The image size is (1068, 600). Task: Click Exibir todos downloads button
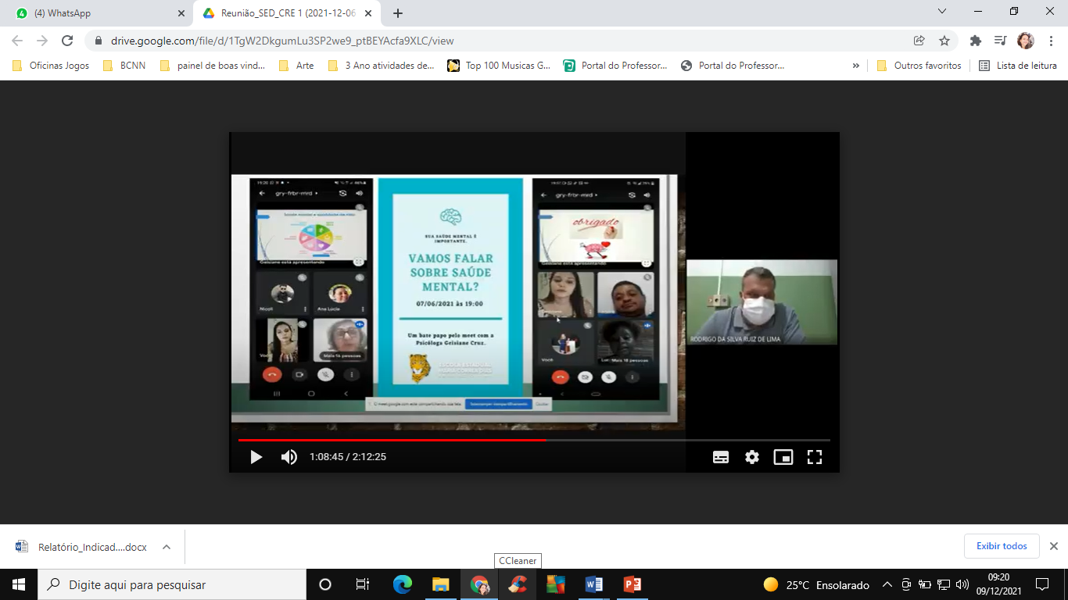(1002, 546)
